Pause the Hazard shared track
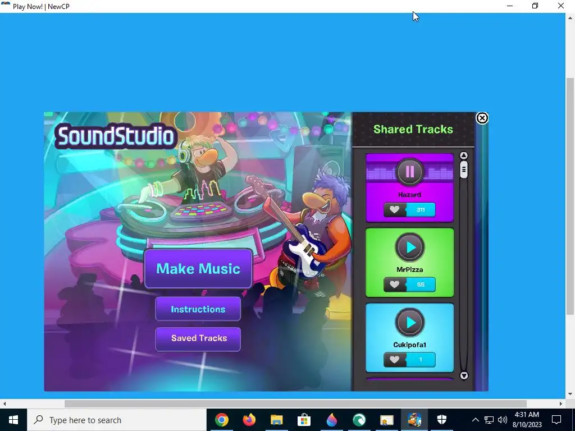The height and width of the screenshot is (431, 575). 409,172
